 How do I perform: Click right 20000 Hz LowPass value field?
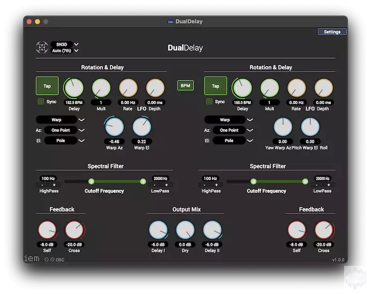[322, 179]
